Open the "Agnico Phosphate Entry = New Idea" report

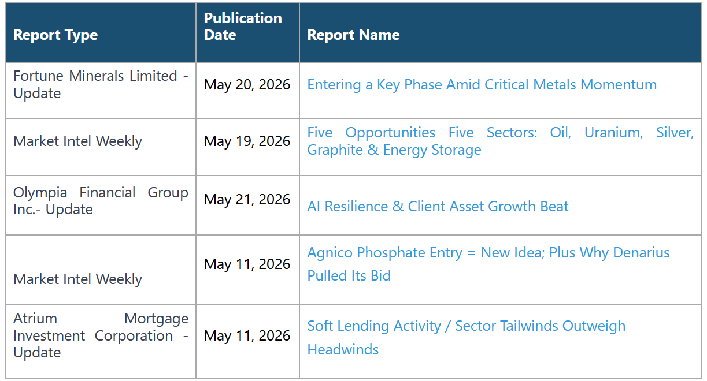(x=488, y=264)
